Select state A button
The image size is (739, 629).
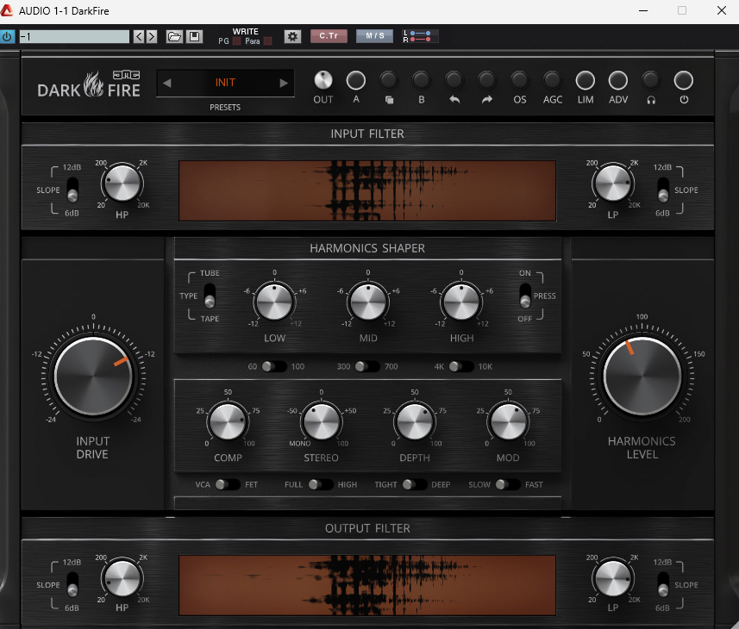356,80
